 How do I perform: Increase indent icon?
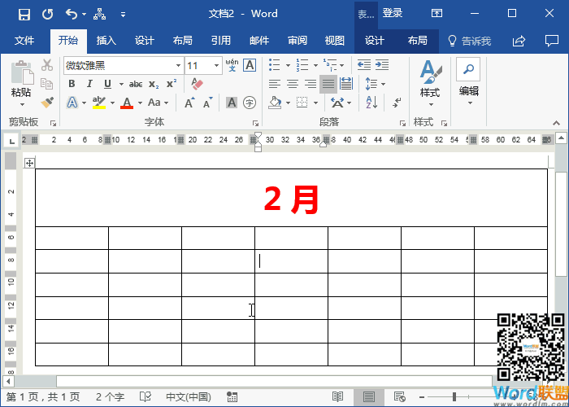point(382,65)
